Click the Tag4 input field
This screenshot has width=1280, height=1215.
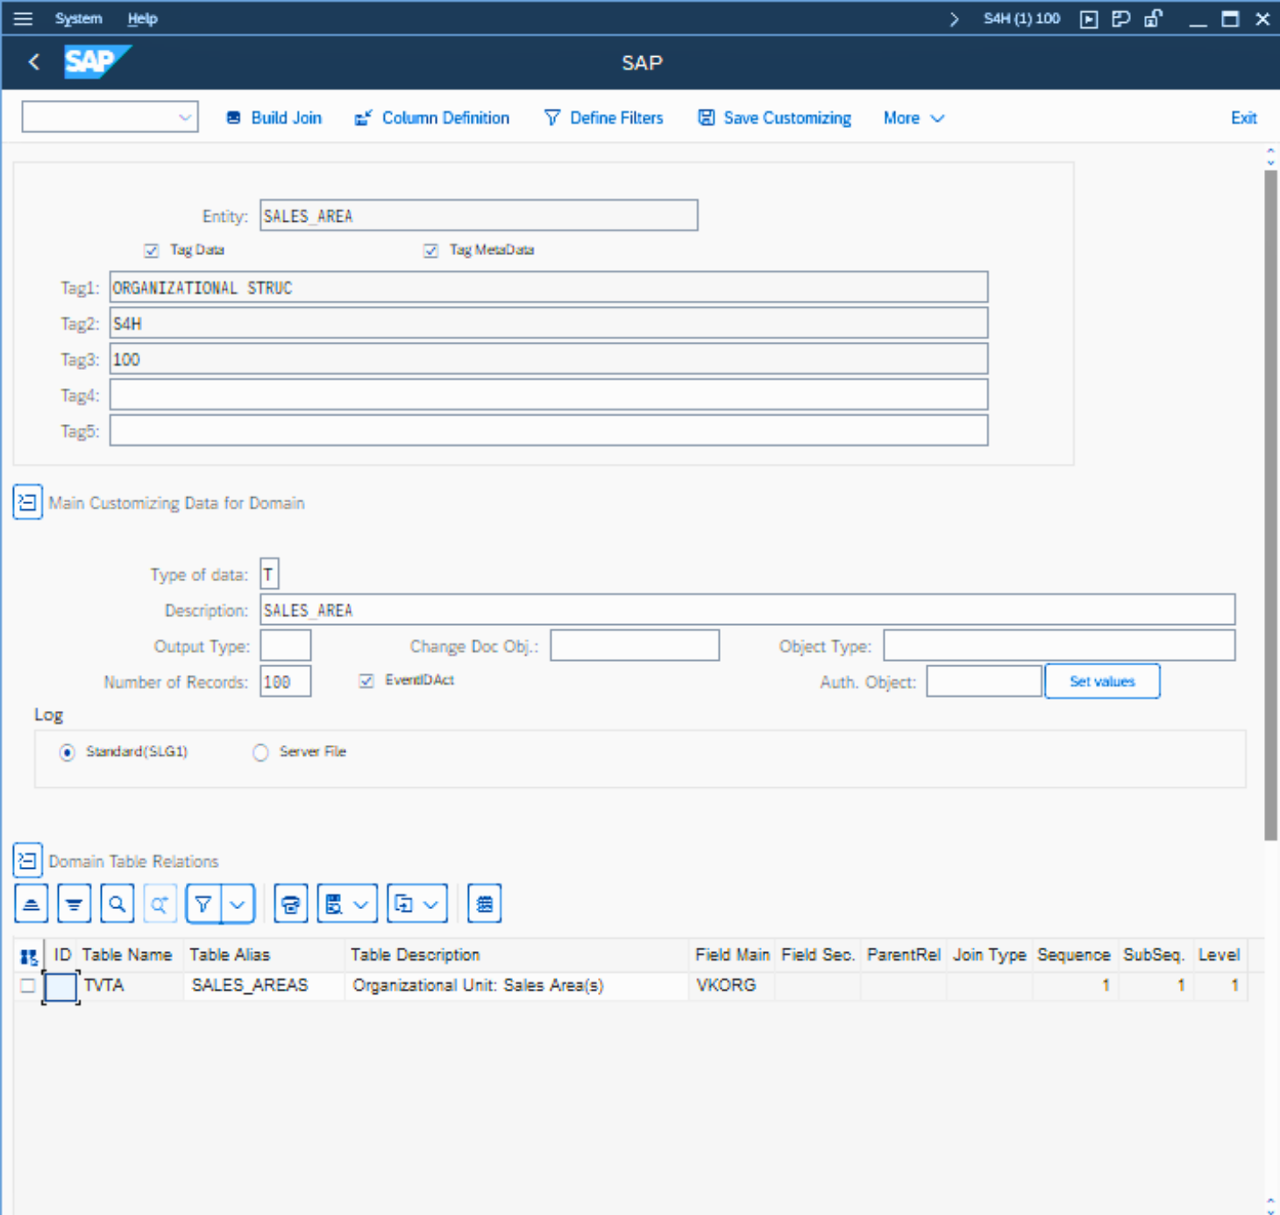coord(548,395)
